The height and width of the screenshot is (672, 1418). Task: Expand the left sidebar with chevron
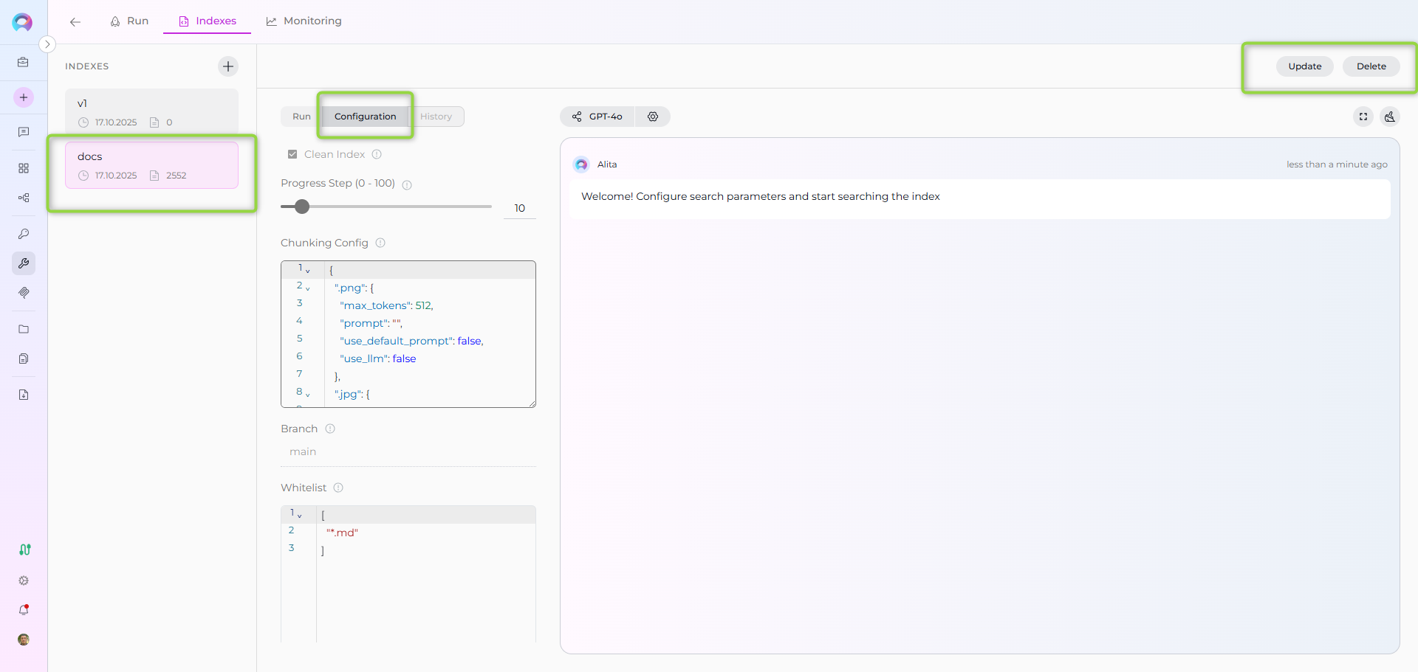(47, 44)
